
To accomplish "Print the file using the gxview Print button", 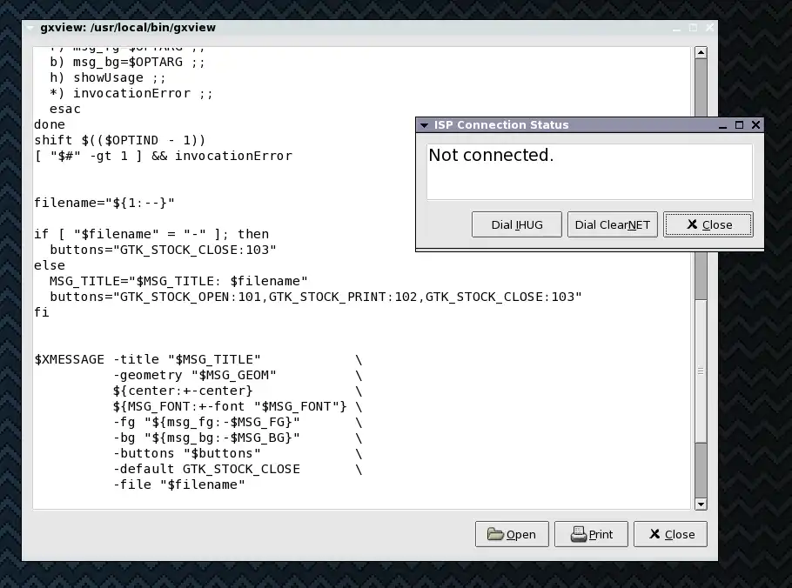I will coord(591,534).
